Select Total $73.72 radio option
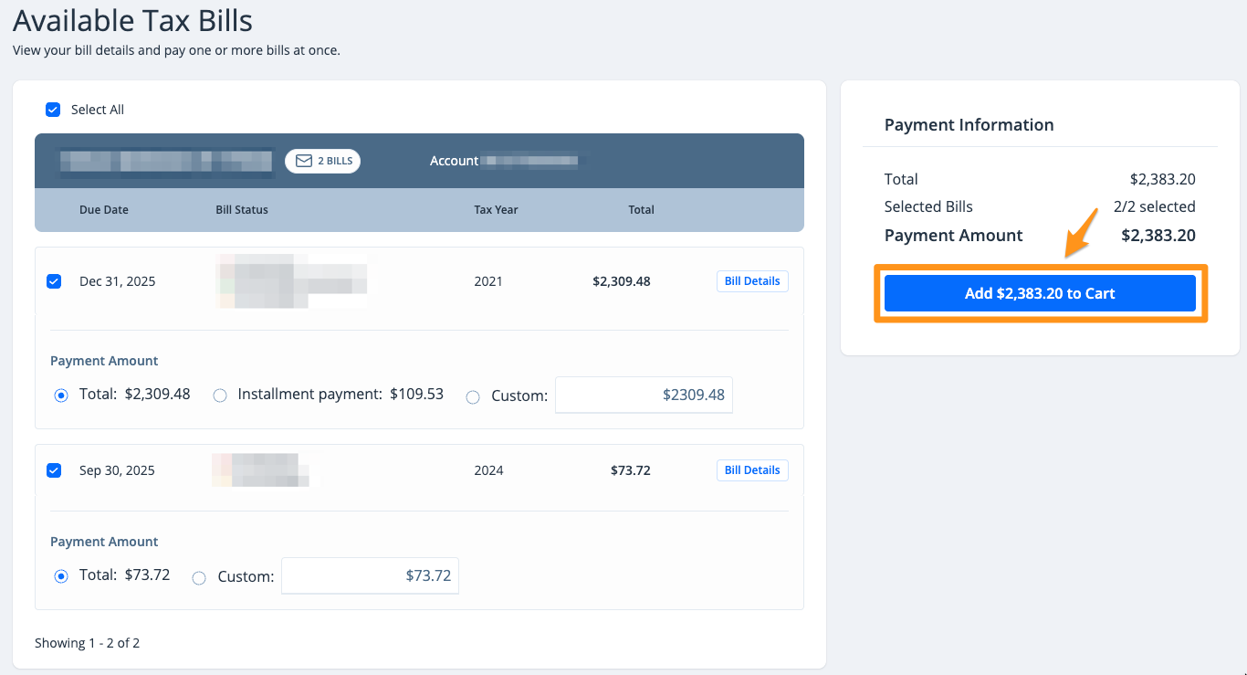The image size is (1247, 675). (61, 576)
